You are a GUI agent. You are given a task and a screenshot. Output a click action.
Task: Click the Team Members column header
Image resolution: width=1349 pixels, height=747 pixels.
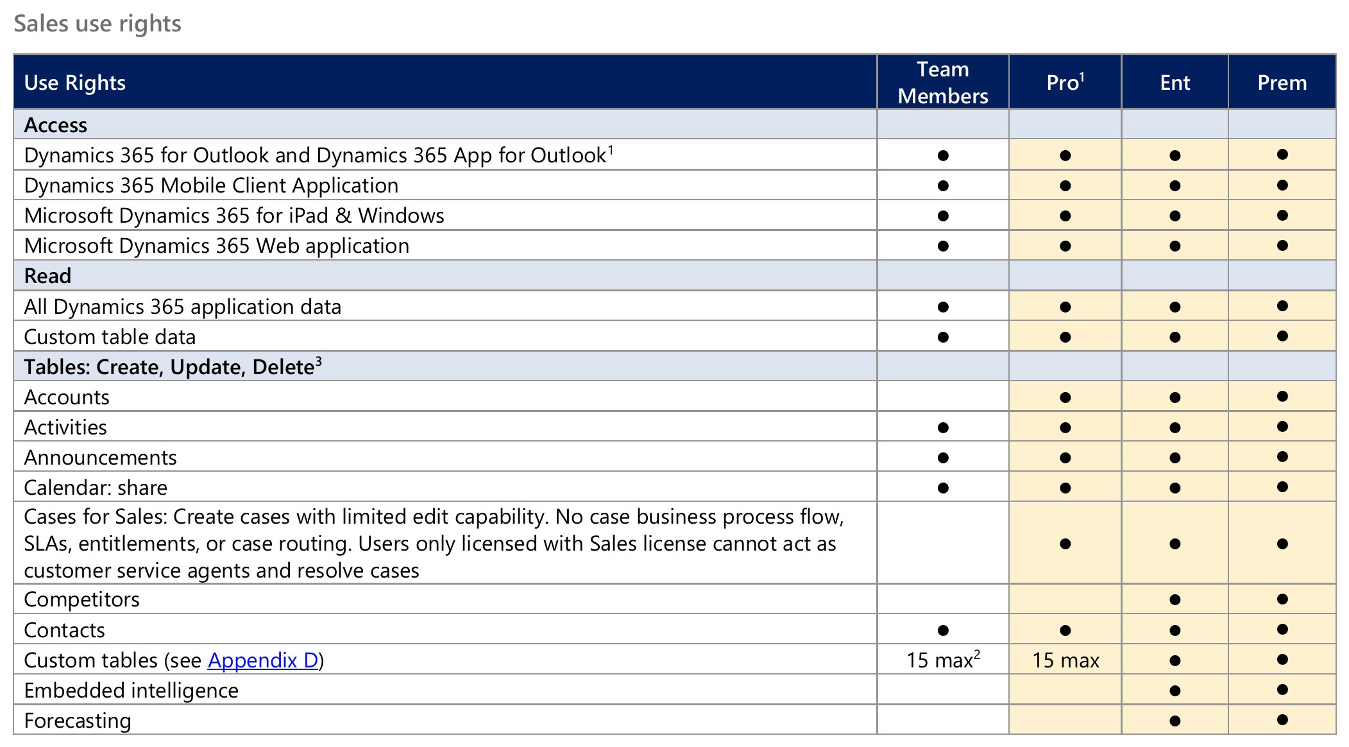942,83
